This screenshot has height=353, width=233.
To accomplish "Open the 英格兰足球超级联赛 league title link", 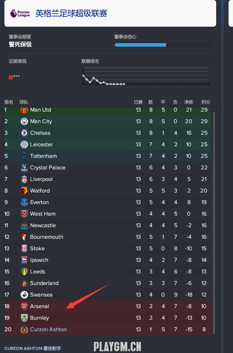I will tap(71, 13).
